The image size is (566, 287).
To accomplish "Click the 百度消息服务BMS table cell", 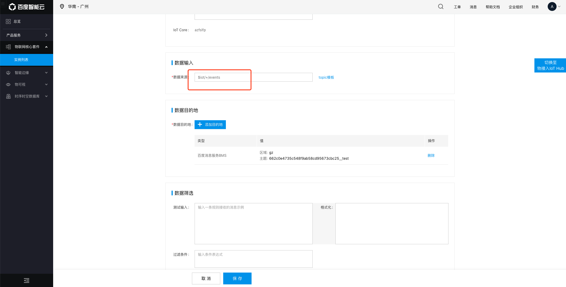I will 212,156.
